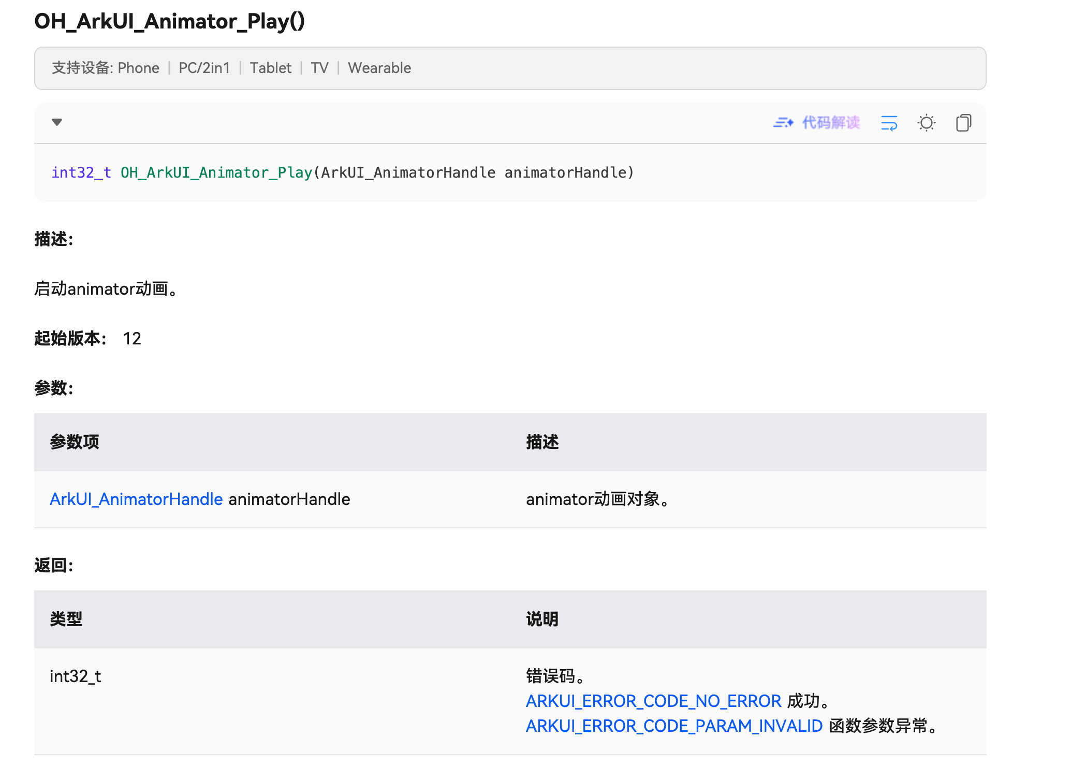This screenshot has height=781, width=1086.
Task: Click the int32_t return type cell
Action: point(76,676)
